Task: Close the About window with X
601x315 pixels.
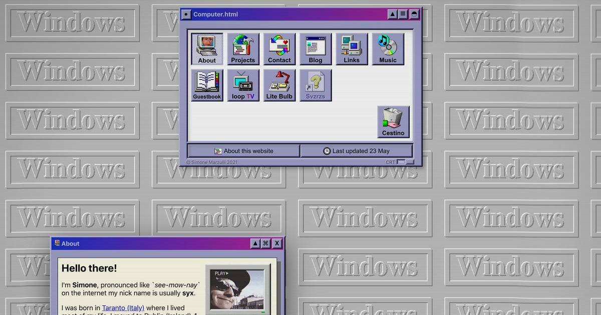Action: point(277,243)
